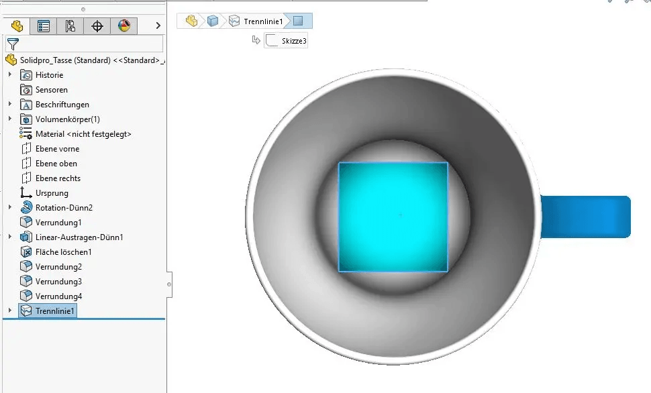Click the Skizze3 sketch in breadcrumb
Image resolution: width=651 pixels, height=393 pixels.
click(286, 41)
